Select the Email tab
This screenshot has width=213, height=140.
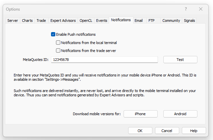pyautogui.click(x=138, y=21)
